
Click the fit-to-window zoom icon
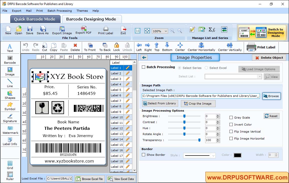[147, 31]
